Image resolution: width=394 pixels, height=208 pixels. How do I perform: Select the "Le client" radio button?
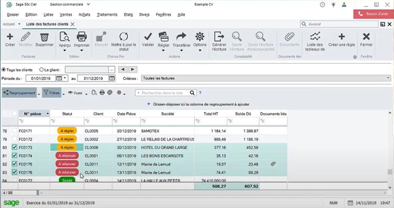coord(41,70)
